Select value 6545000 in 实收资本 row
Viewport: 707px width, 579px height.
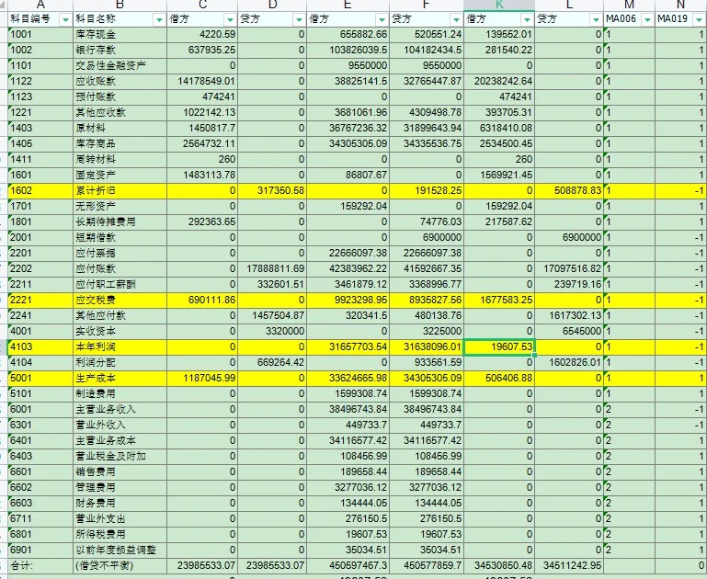click(569, 331)
